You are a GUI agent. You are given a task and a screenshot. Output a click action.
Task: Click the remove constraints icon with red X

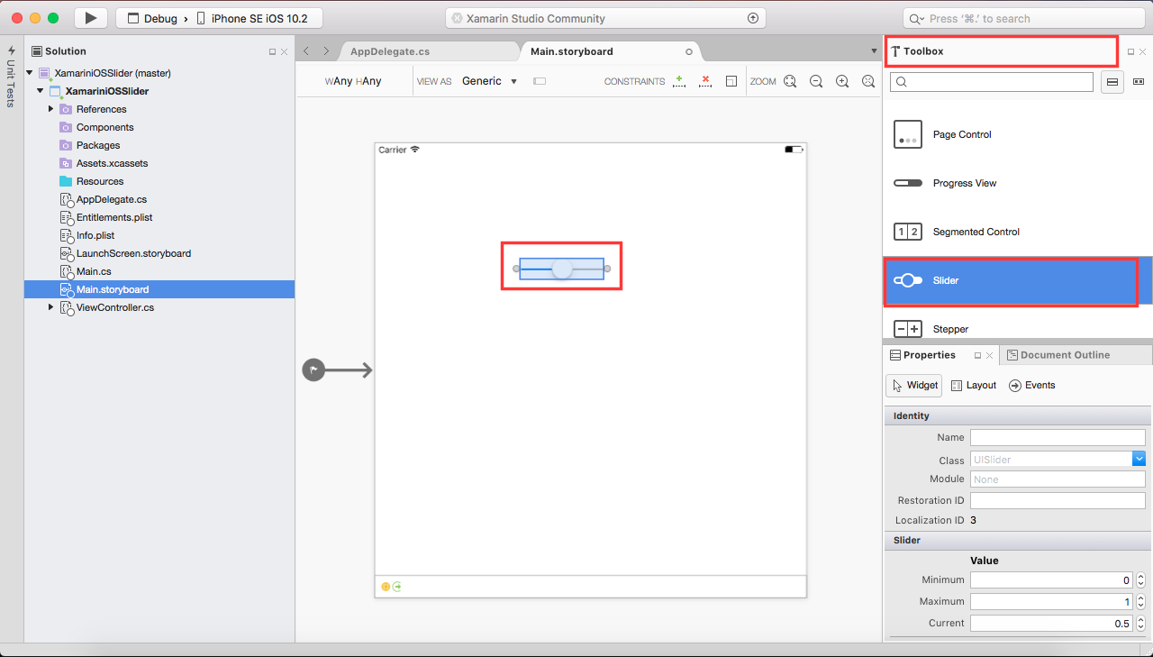pos(705,80)
